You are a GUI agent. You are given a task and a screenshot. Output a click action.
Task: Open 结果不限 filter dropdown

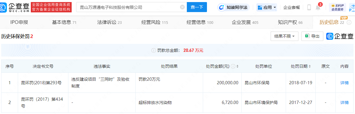coord(284,36)
